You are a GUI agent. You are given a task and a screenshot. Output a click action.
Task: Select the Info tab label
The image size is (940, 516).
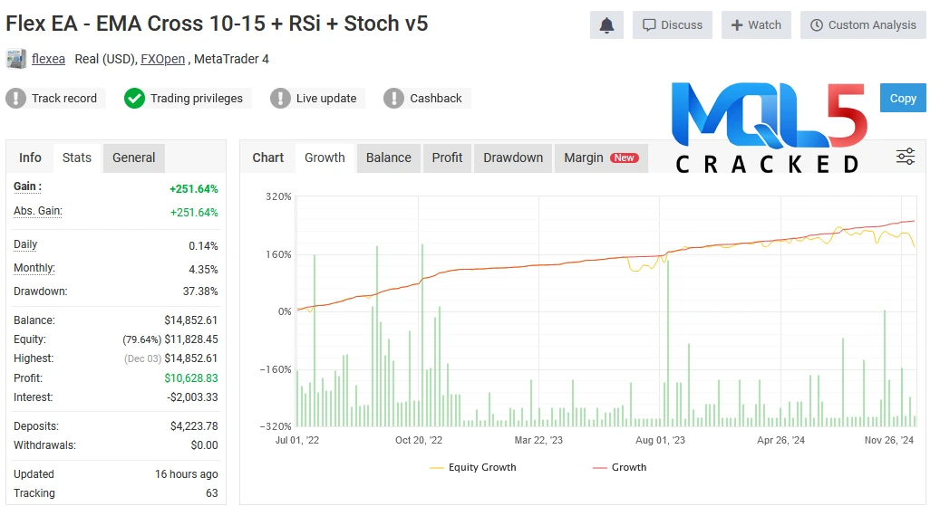click(30, 158)
